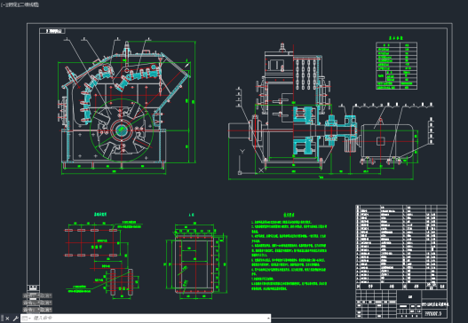The width and height of the screenshot is (468, 323).
Task: Show recent commands list icon
Action: [27, 319]
